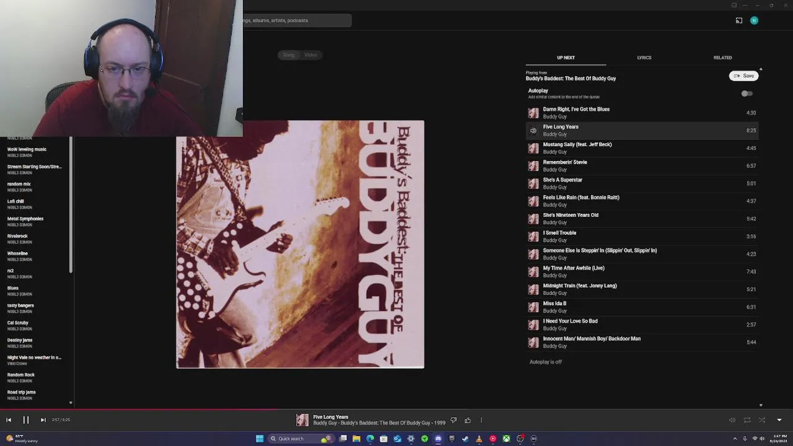Screen dimensions: 793x446
Task: Switch to the LYRICS tab
Action: coord(644,58)
